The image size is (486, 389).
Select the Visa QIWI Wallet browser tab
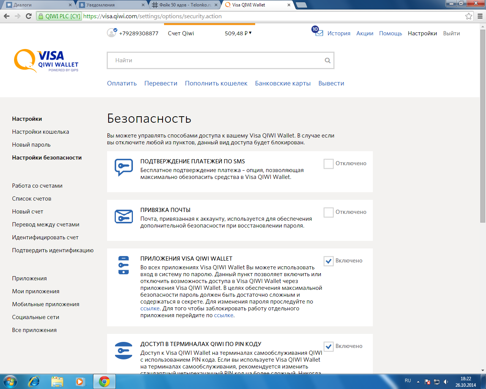coord(257,5)
